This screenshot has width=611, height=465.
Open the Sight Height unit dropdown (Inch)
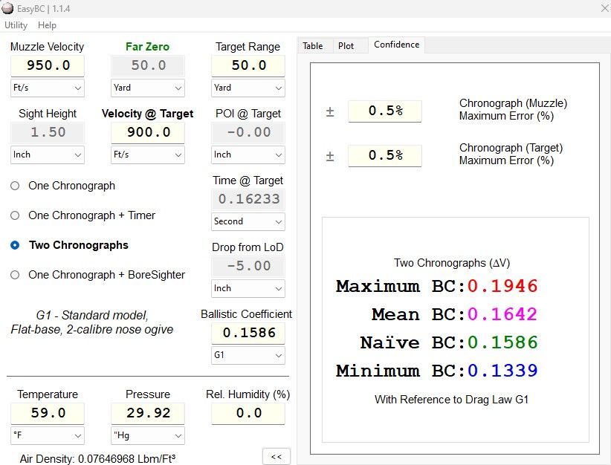(47, 155)
